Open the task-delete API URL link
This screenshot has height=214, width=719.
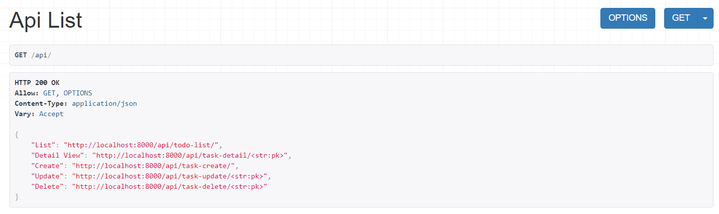(x=170, y=186)
